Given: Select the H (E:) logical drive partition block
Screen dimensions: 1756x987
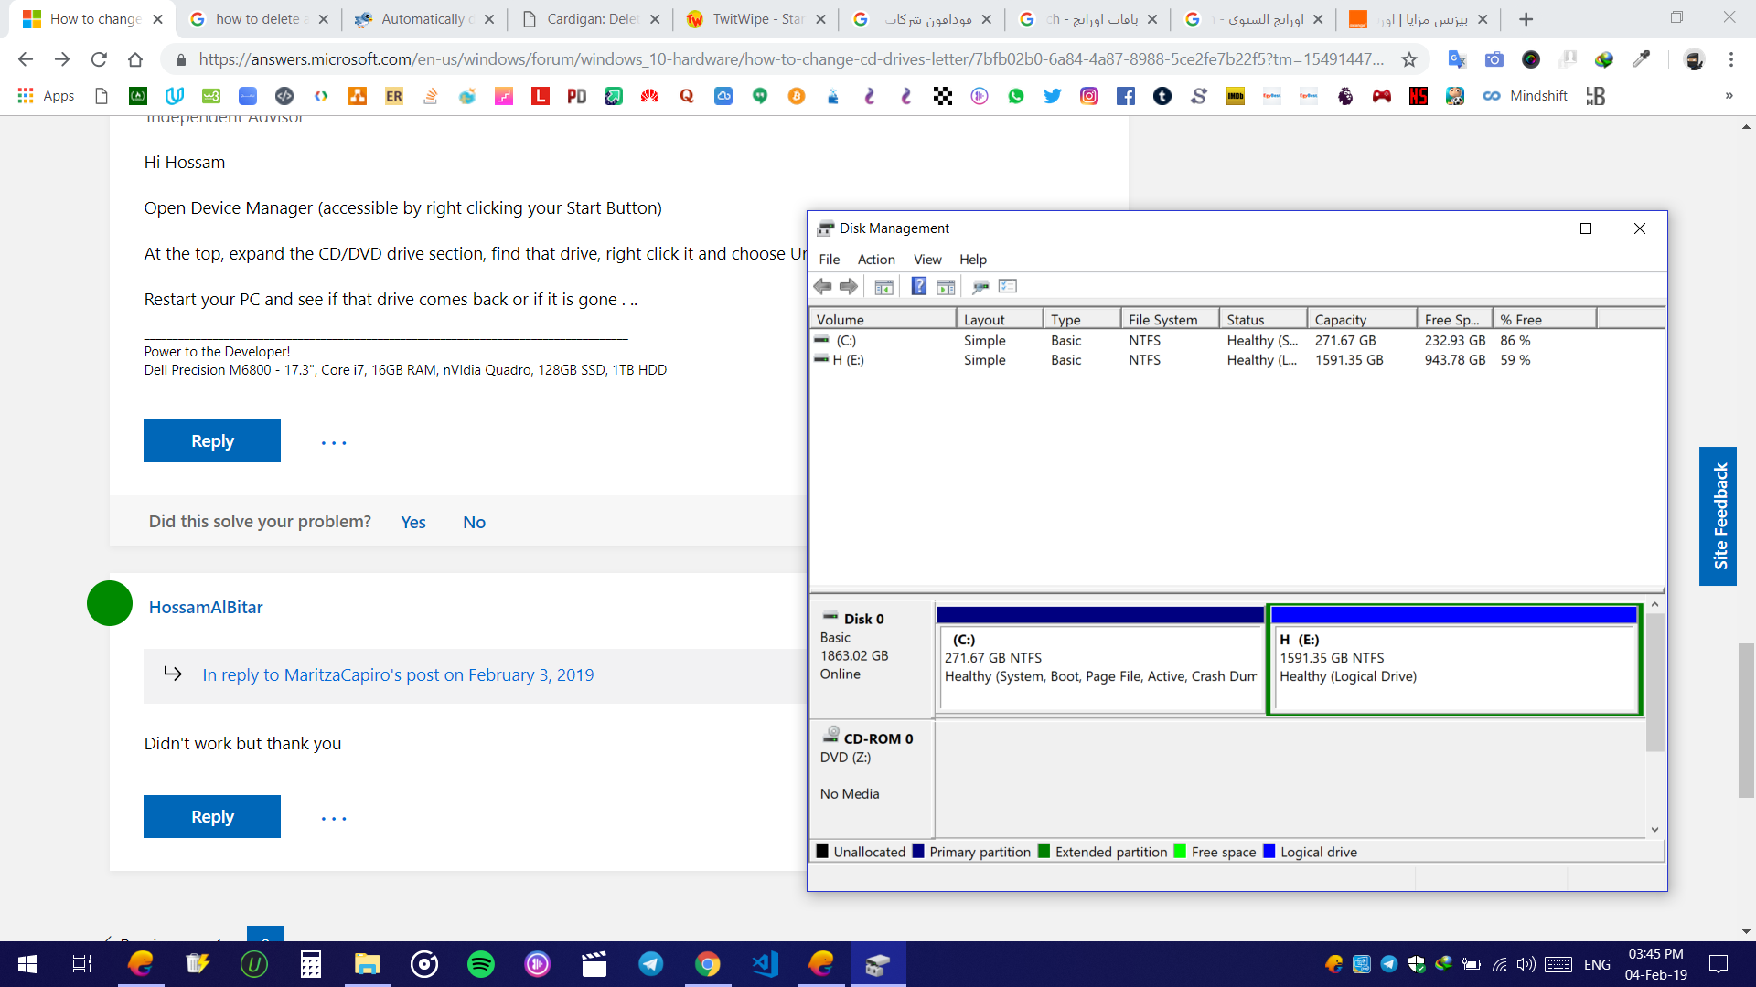Looking at the screenshot, I should point(1454,667).
